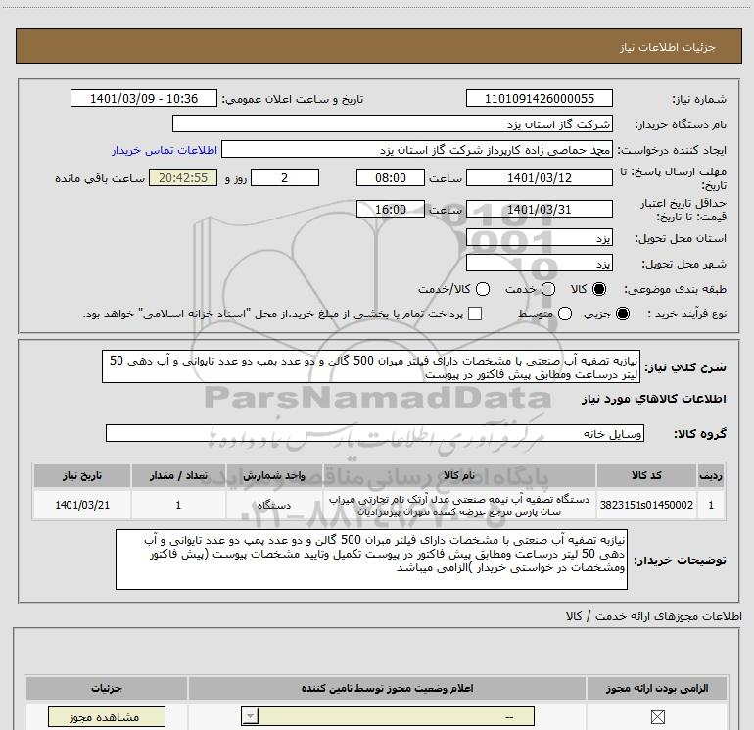
Task: Click the توضیحات خریدار text area
Action: pos(371,560)
